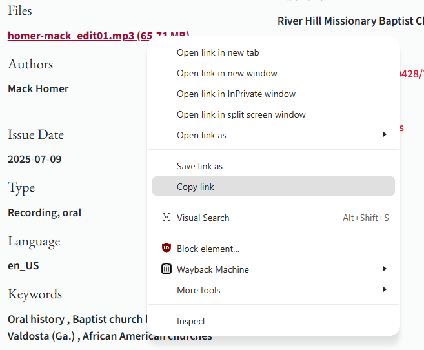Click the River Hill Missionary Baptist title
Screen dimensions: 424x350
pos(350,21)
